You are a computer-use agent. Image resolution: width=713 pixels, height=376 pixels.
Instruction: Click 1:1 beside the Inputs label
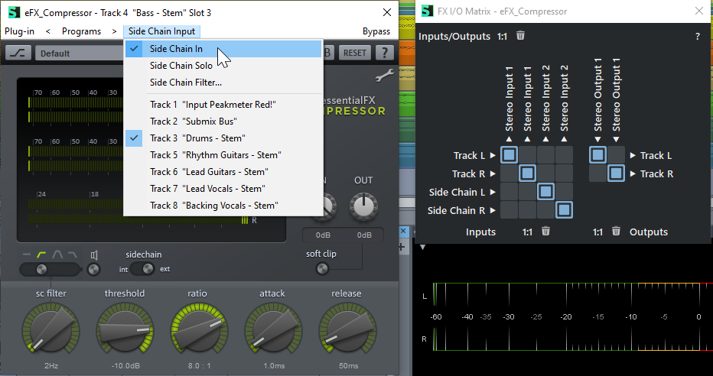527,232
